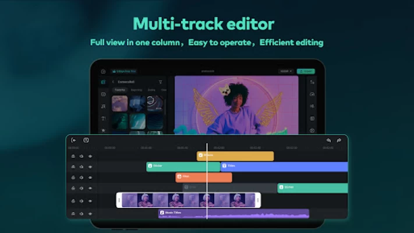This screenshot has width=414, height=233.
Task: Select the Favorite tab in media panel
Action: (119, 90)
